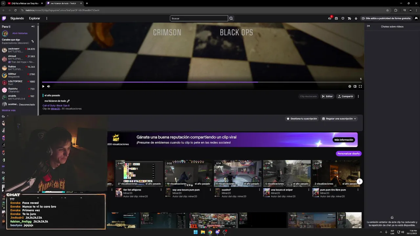420x236 pixels.
Task: Open options menu for 'una locura el sniper'
Action: point(308,189)
